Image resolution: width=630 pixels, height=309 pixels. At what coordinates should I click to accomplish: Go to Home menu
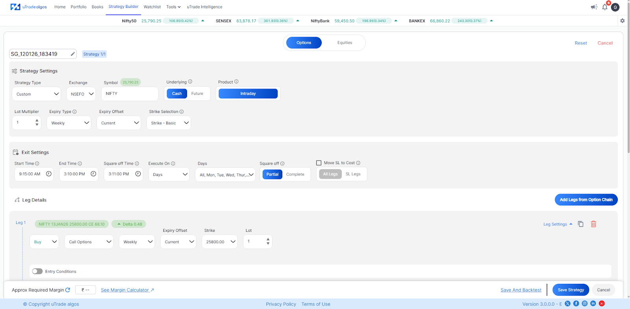[60, 7]
